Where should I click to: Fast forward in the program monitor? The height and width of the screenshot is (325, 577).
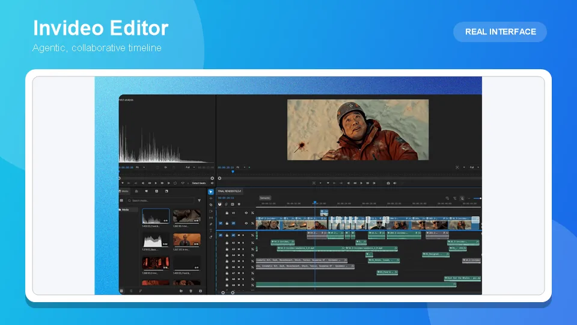pyautogui.click(x=368, y=183)
